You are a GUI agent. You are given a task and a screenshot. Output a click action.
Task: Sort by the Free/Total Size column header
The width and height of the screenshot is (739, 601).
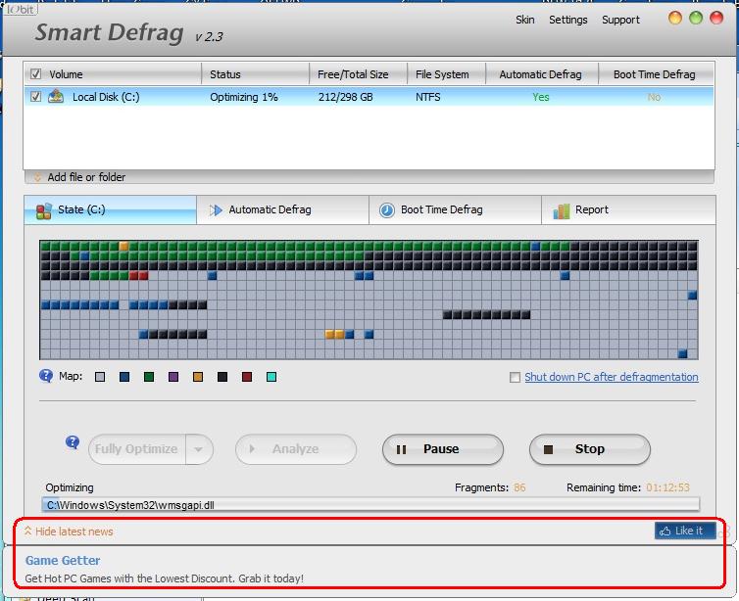point(358,73)
